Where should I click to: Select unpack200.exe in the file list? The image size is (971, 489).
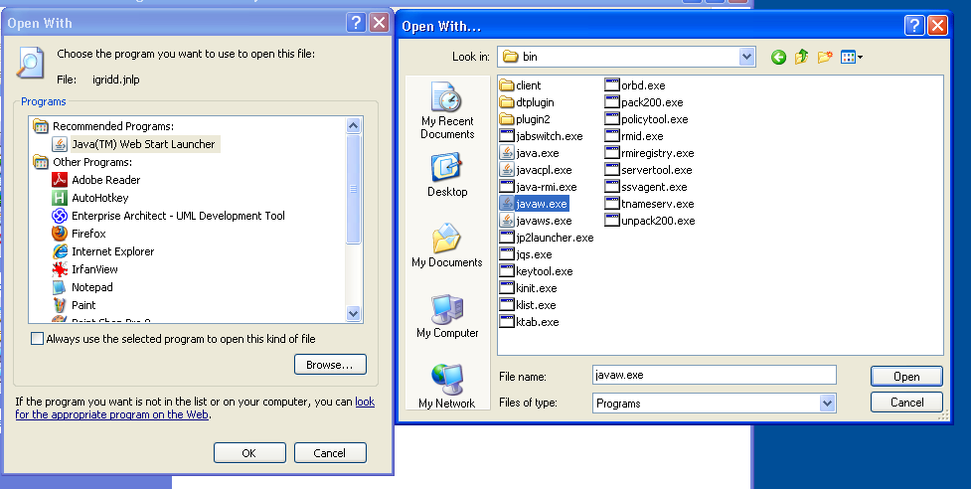click(x=650, y=221)
